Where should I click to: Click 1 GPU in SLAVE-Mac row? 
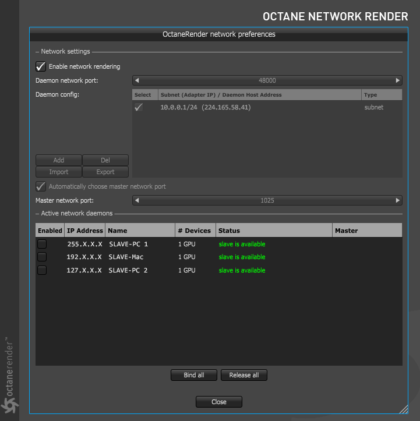click(187, 257)
